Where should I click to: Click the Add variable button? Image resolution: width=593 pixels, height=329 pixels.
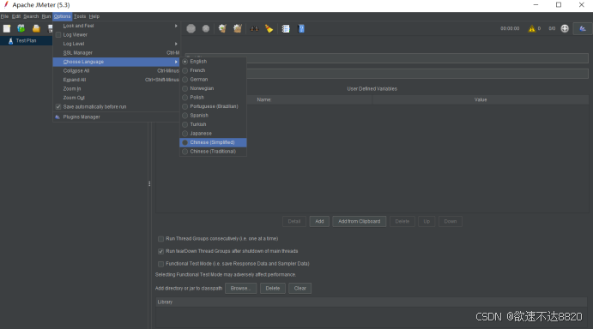(x=319, y=221)
